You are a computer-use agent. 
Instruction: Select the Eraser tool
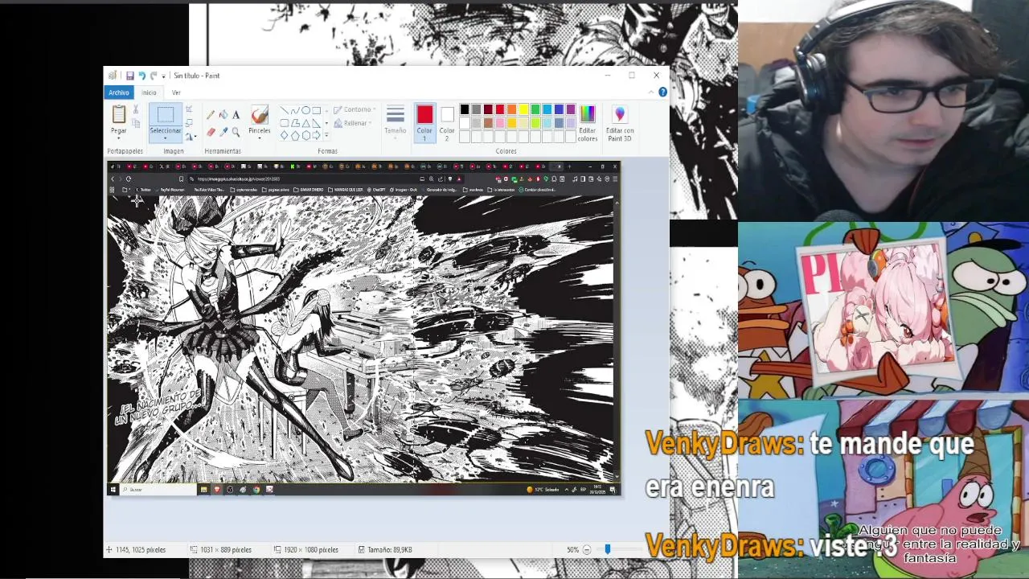pos(211,132)
